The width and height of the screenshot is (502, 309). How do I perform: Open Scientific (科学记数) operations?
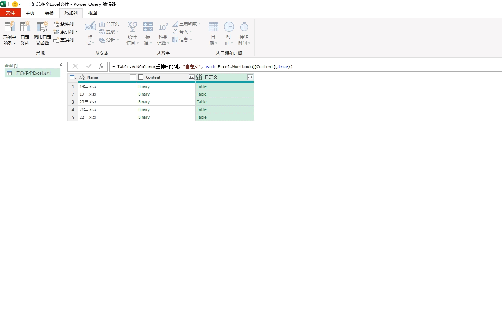click(x=163, y=33)
